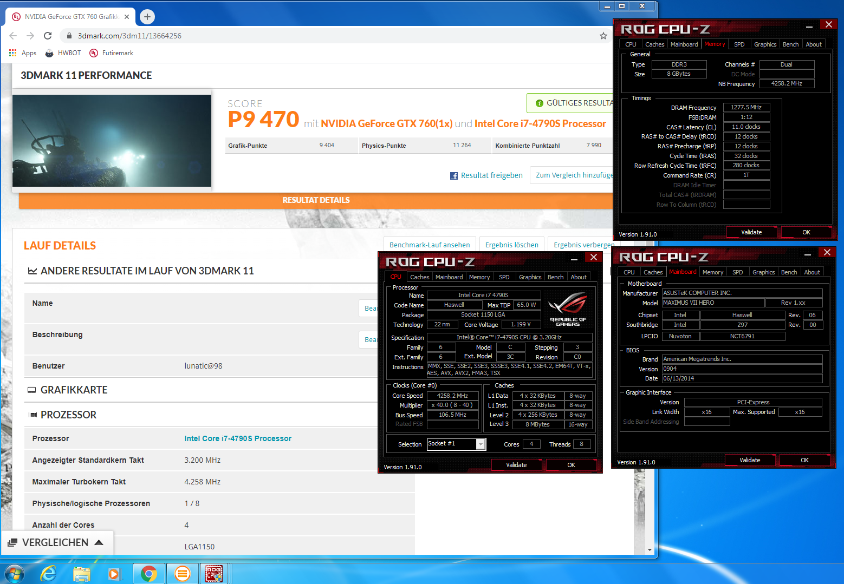Click NVIDIA GeForce GTX 760(1x) score link
Viewport: 844px width, 584px height.
pos(386,124)
